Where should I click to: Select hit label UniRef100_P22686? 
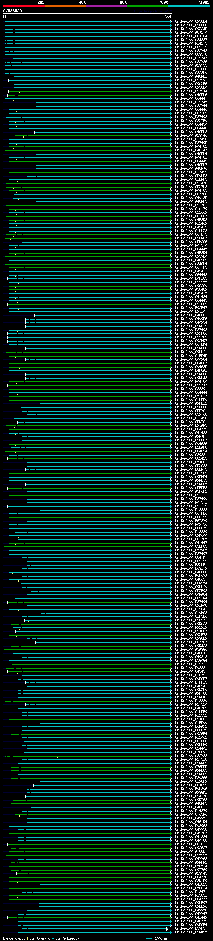coord(191,69)
